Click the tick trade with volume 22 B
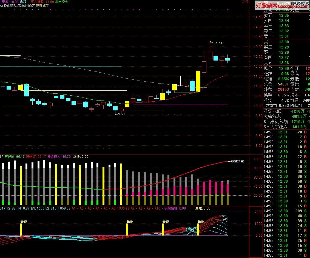310x258 pixels. tap(285, 157)
